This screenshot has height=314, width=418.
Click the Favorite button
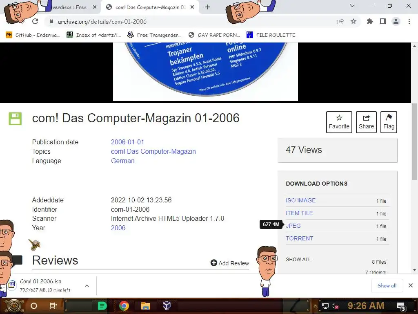[339, 122]
